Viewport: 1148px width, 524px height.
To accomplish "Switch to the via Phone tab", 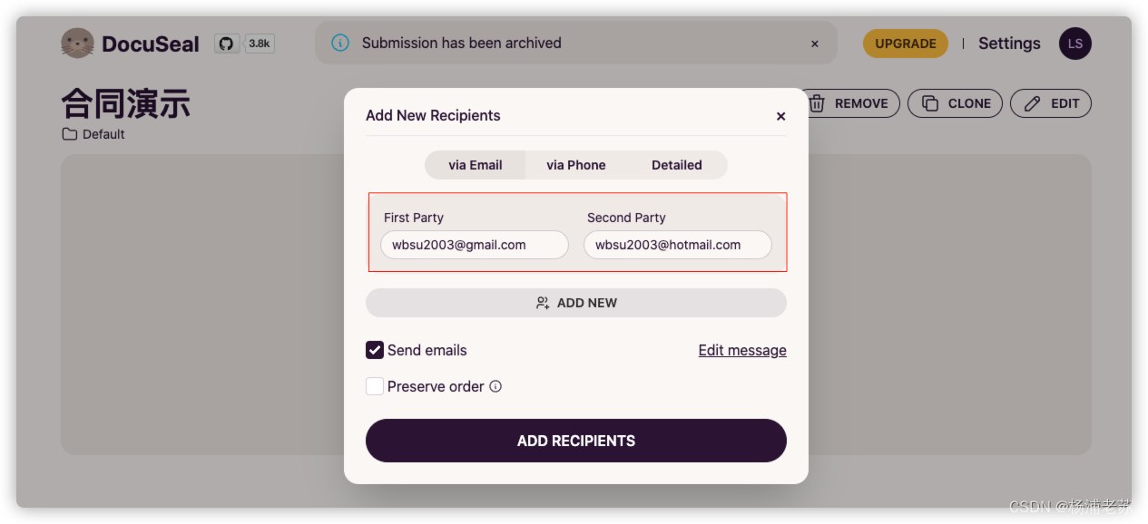I will [576, 165].
